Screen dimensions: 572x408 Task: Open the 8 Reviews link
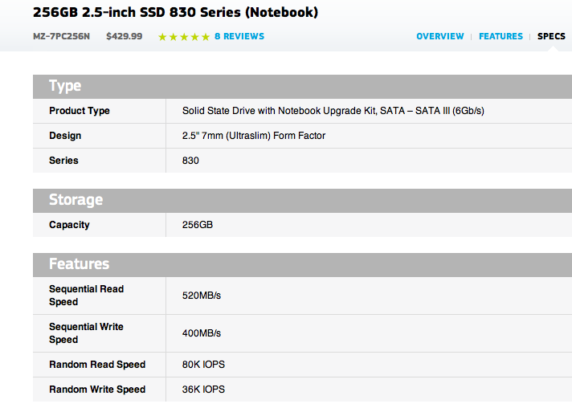(x=239, y=36)
